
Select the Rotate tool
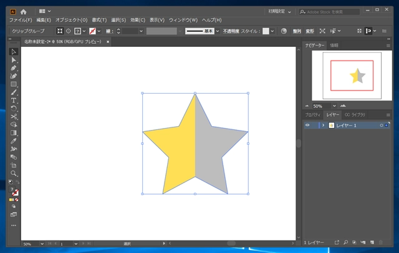tap(14, 109)
